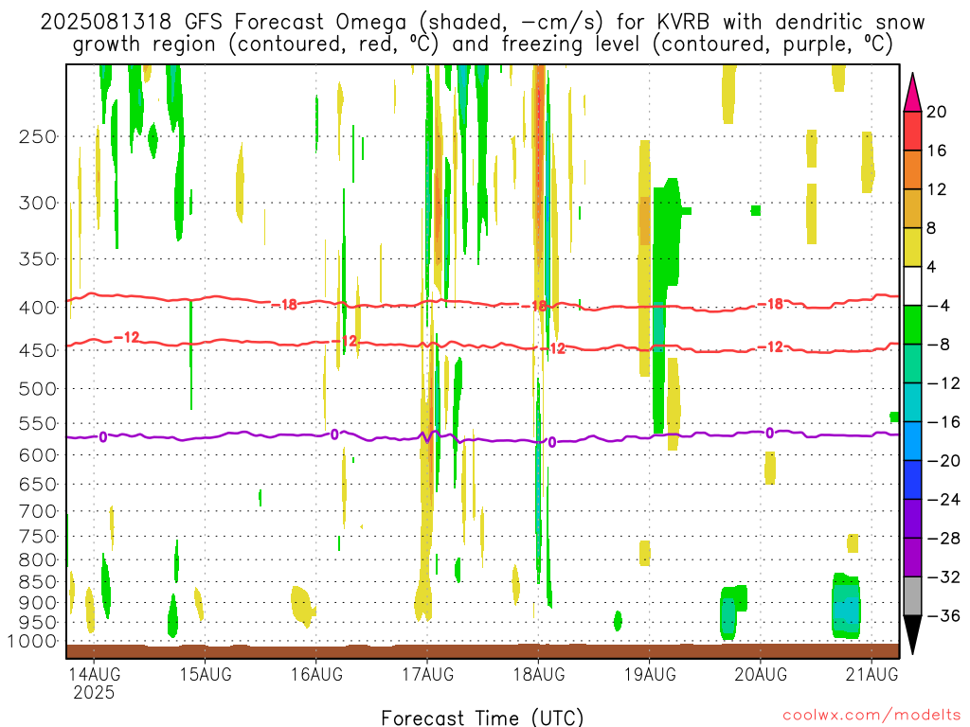This screenshot has height=727, width=970.
Task: Click the chart title mentioning KVRB
Action: coord(482,33)
